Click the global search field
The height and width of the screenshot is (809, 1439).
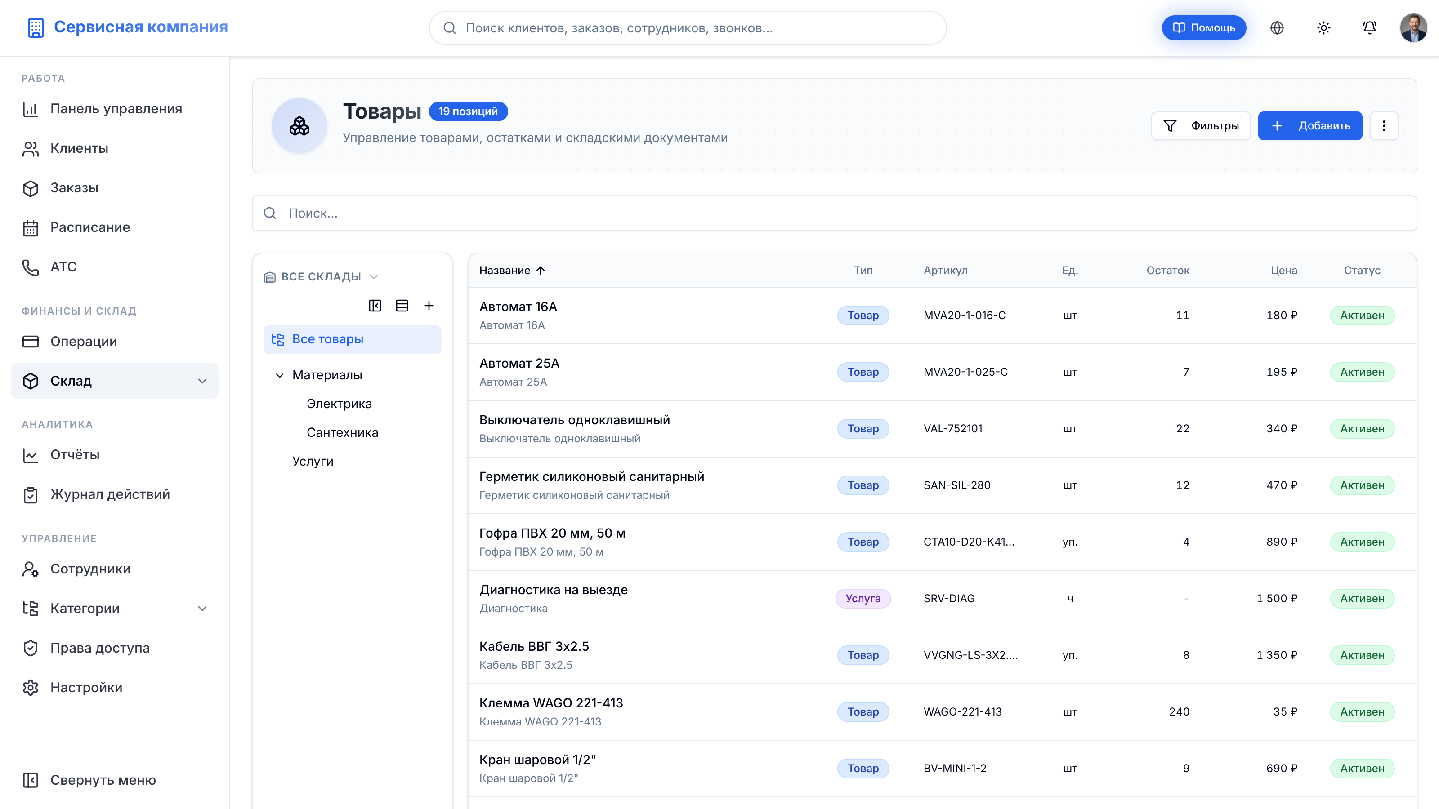688,28
